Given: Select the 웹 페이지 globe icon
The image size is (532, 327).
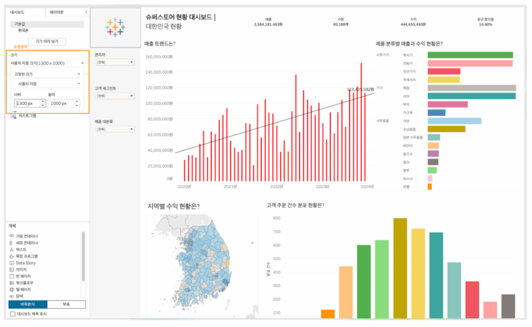Looking at the screenshot, I should 11,290.
